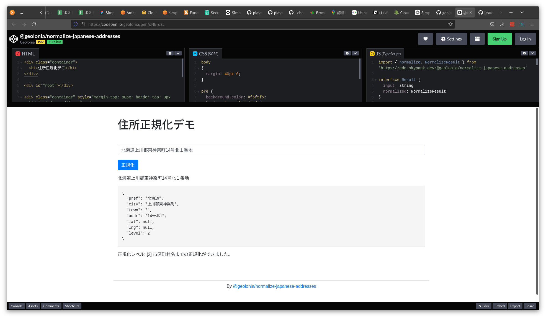
Task: Toggle love for this pen with the heart
Action: click(426, 39)
